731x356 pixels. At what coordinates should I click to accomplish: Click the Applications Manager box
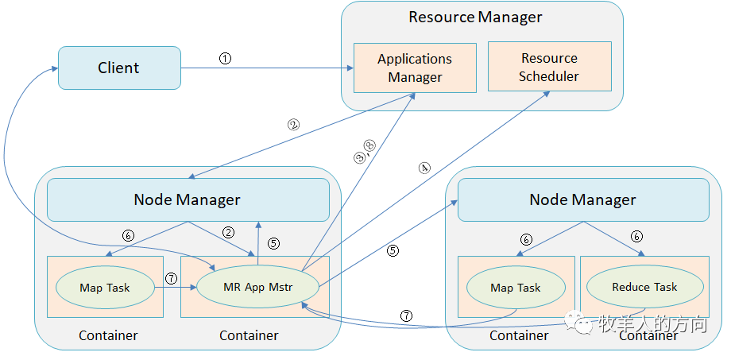coord(415,68)
